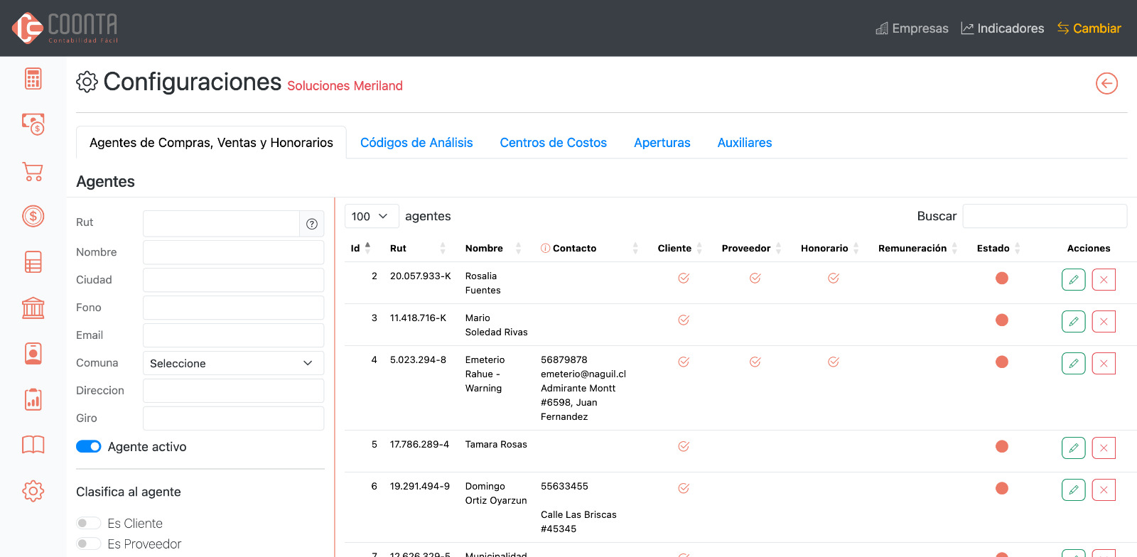Click the Cambiar link in header
The height and width of the screenshot is (557, 1137).
[1089, 28]
